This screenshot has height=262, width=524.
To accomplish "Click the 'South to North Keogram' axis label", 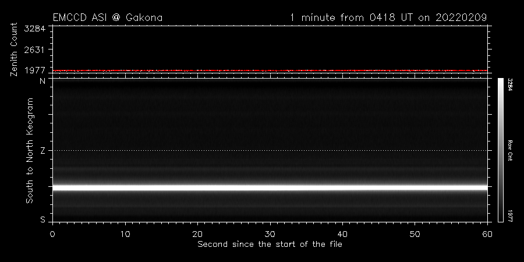I will click(30, 150).
